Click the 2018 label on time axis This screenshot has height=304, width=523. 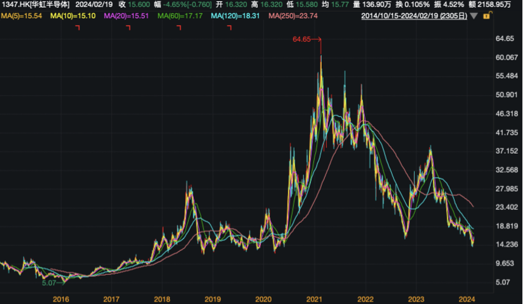point(162,299)
